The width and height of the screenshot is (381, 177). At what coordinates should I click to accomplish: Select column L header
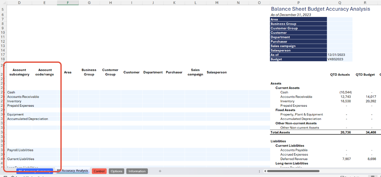pos(195,3)
